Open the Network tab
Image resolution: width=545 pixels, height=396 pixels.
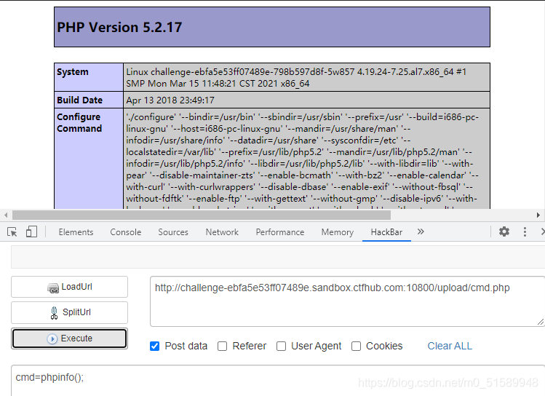[222, 232]
